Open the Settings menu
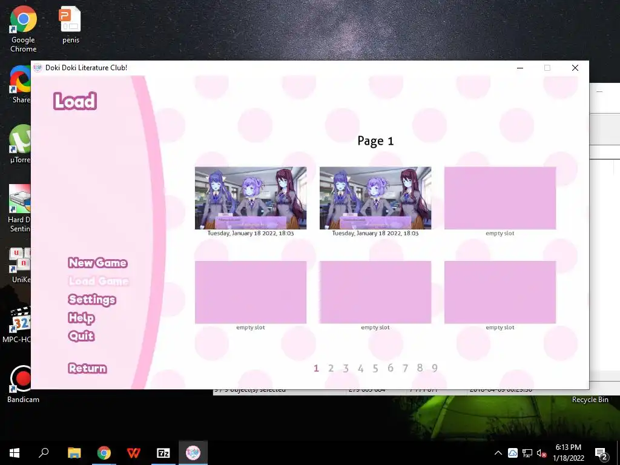 (92, 299)
